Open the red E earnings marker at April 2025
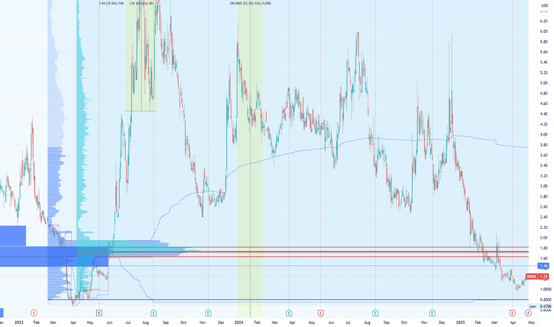554x327 pixels. 512,313
